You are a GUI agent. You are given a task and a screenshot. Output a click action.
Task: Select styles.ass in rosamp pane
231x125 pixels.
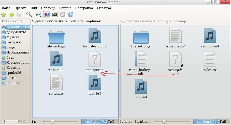(210, 62)
